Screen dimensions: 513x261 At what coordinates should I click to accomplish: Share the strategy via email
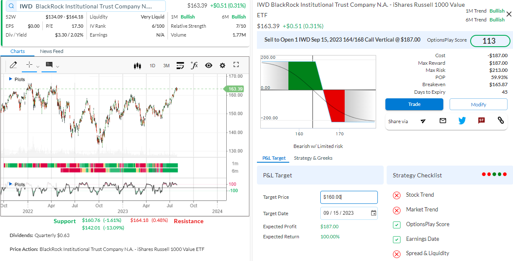[443, 121]
